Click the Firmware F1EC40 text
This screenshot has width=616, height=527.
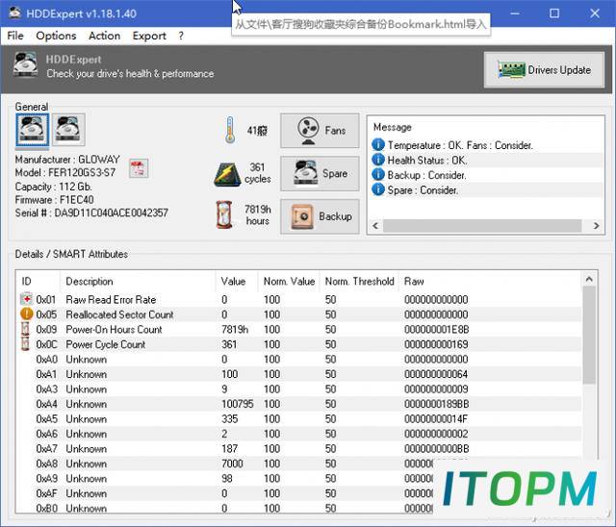54,200
